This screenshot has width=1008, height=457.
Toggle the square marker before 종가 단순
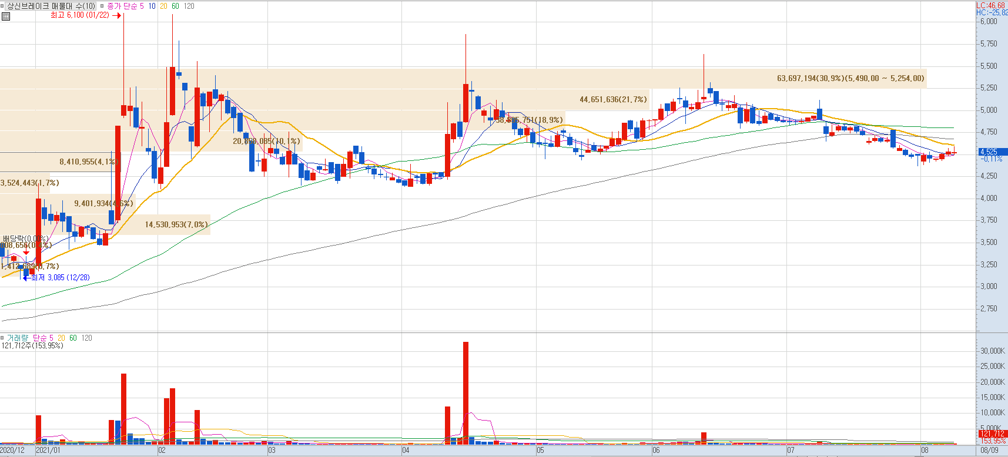[x=102, y=6]
